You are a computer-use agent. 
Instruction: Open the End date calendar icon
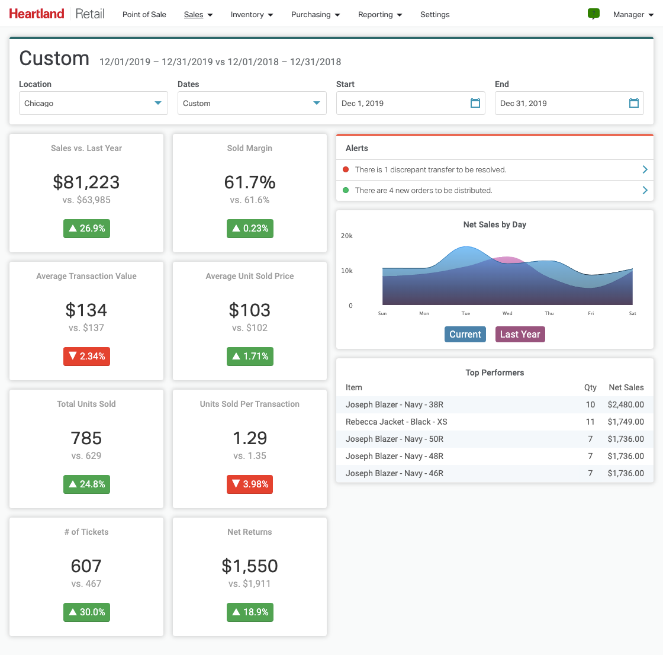tap(633, 103)
